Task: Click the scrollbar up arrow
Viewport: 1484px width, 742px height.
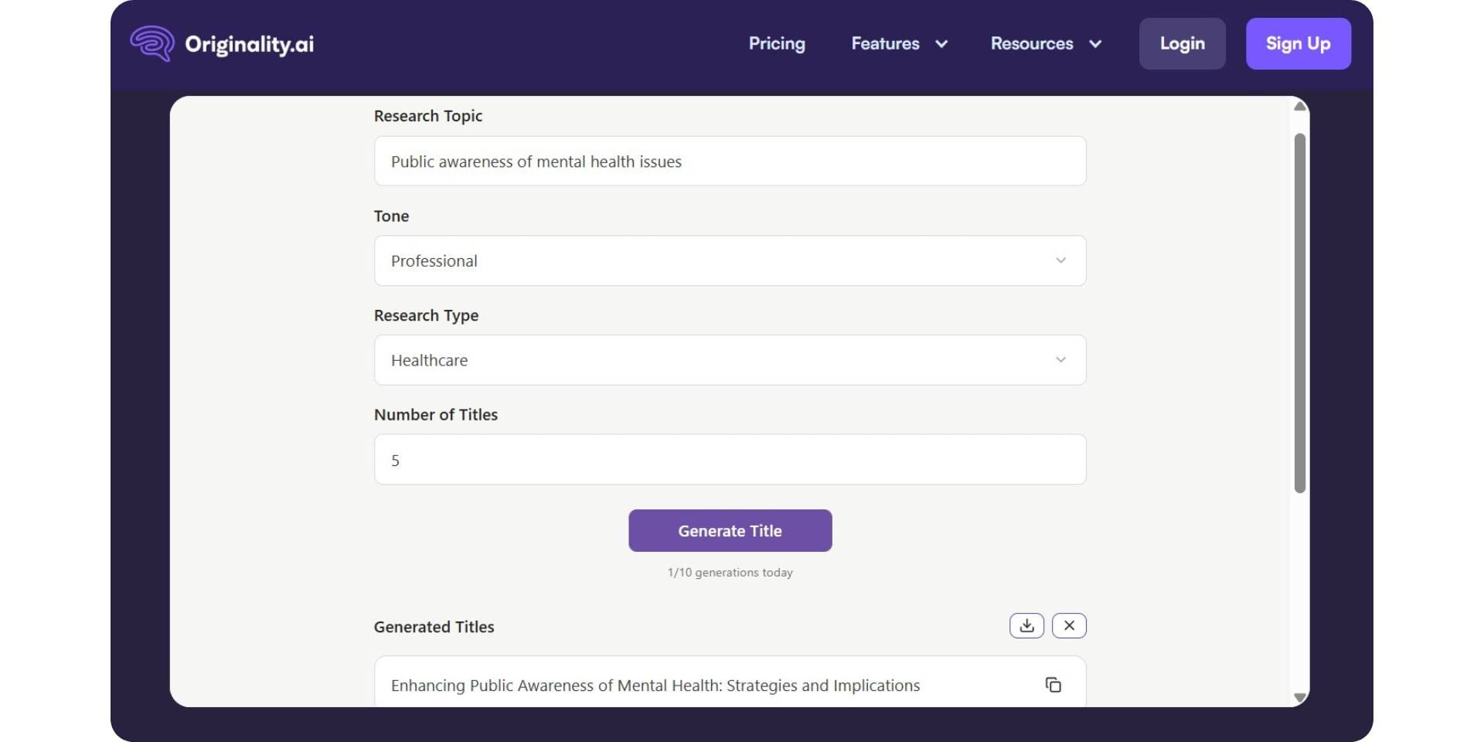Action: click(1299, 106)
